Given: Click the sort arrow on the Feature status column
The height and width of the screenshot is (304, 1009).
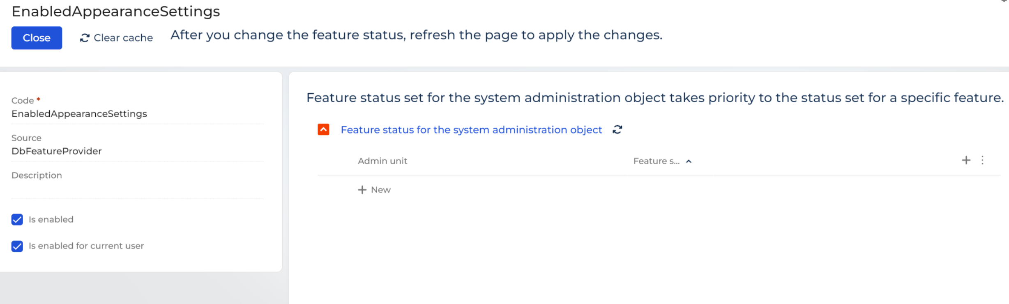Looking at the screenshot, I should click(x=689, y=161).
